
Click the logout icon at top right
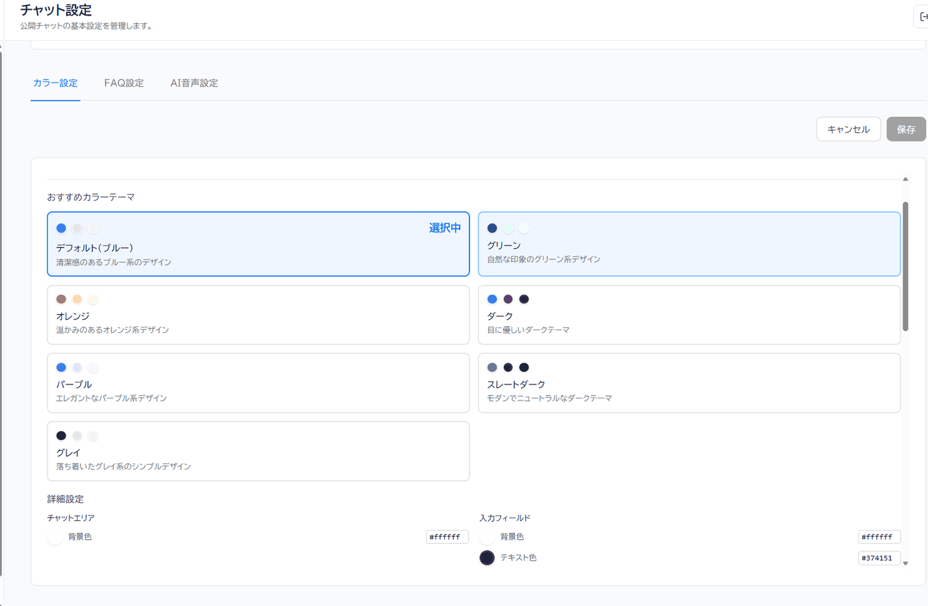[x=923, y=17]
